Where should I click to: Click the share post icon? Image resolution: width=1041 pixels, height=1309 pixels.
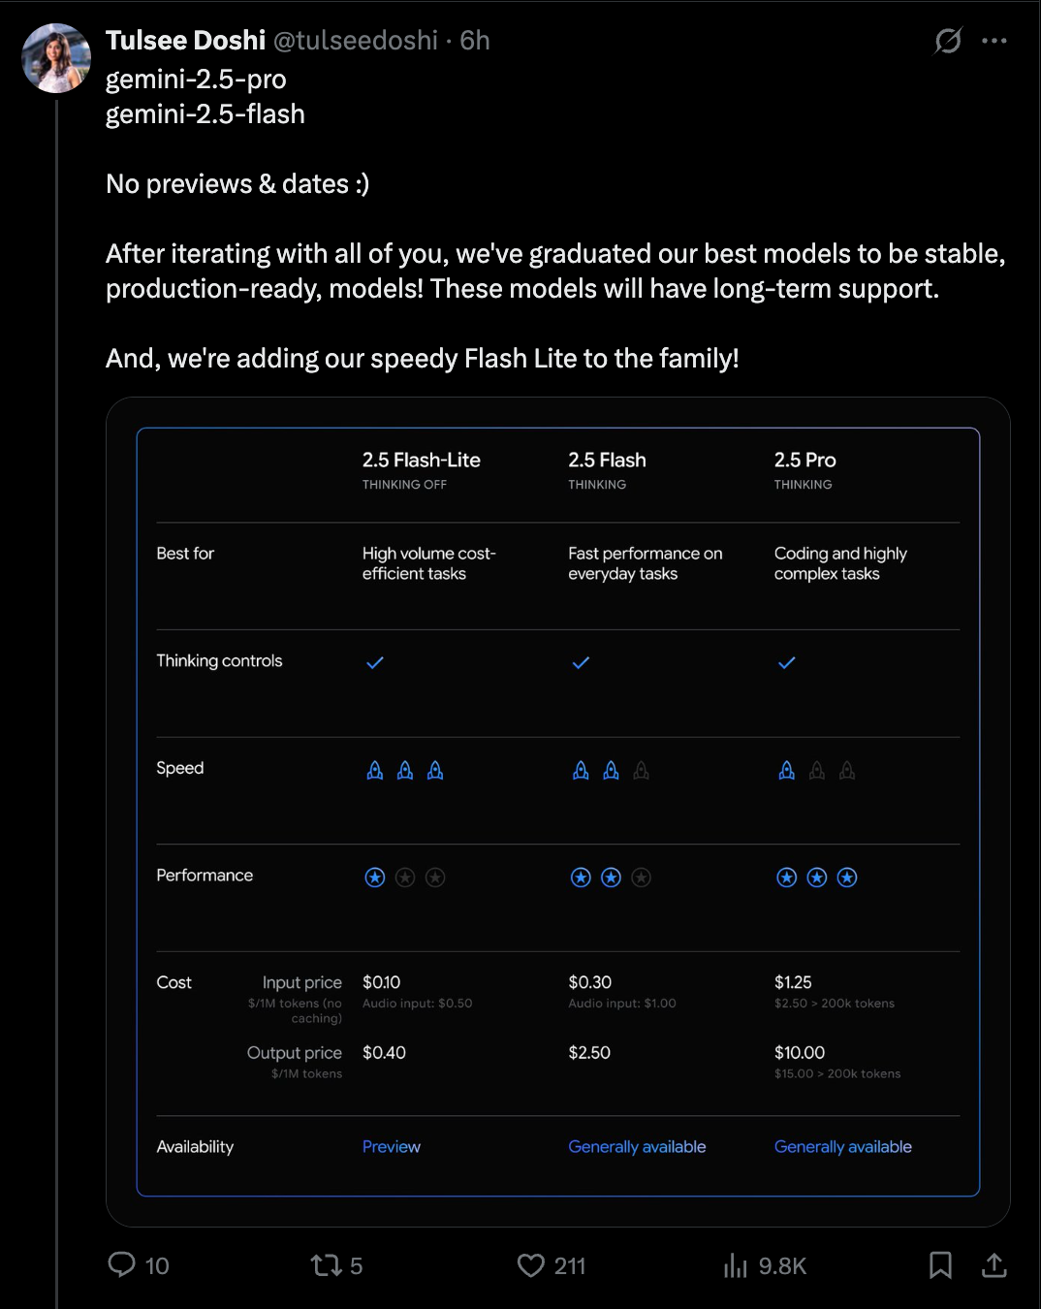[994, 1264]
